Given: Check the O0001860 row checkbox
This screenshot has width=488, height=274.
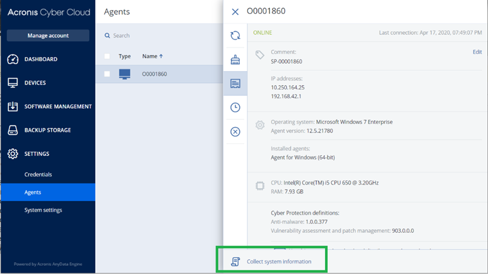Looking at the screenshot, I should (107, 74).
